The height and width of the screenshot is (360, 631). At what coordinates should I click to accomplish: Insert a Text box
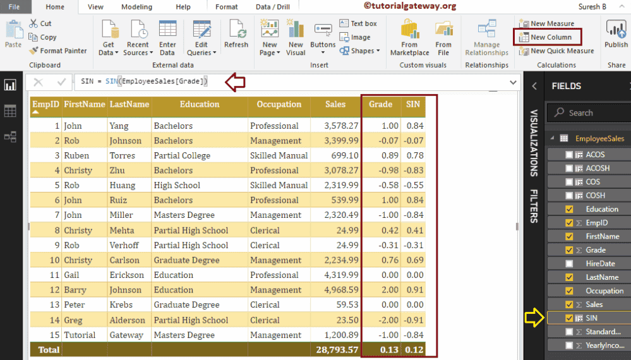pyautogui.click(x=358, y=23)
